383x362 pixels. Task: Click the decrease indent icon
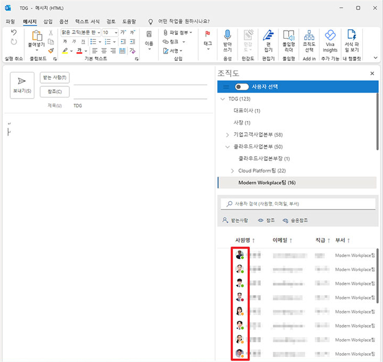tap(123, 42)
